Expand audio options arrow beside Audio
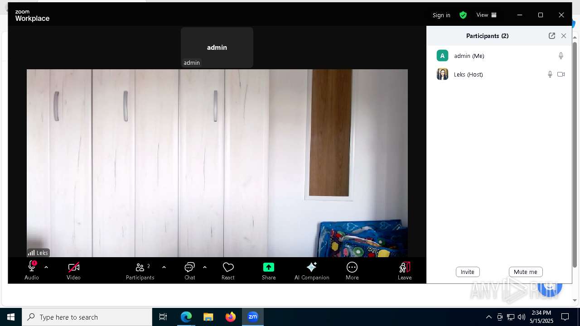This screenshot has width=580, height=326. point(46,267)
